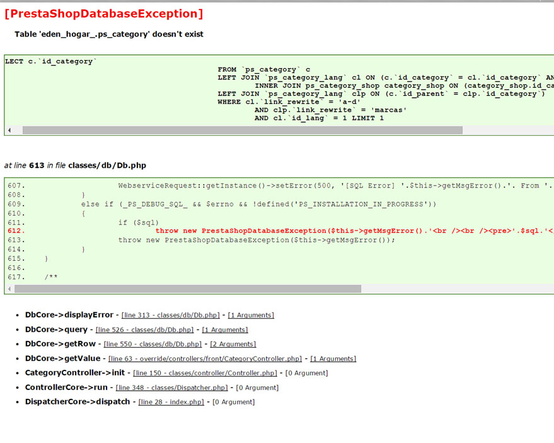Show '1 Arguments' for DbCore->query
The image size is (554, 443).
pos(225,330)
